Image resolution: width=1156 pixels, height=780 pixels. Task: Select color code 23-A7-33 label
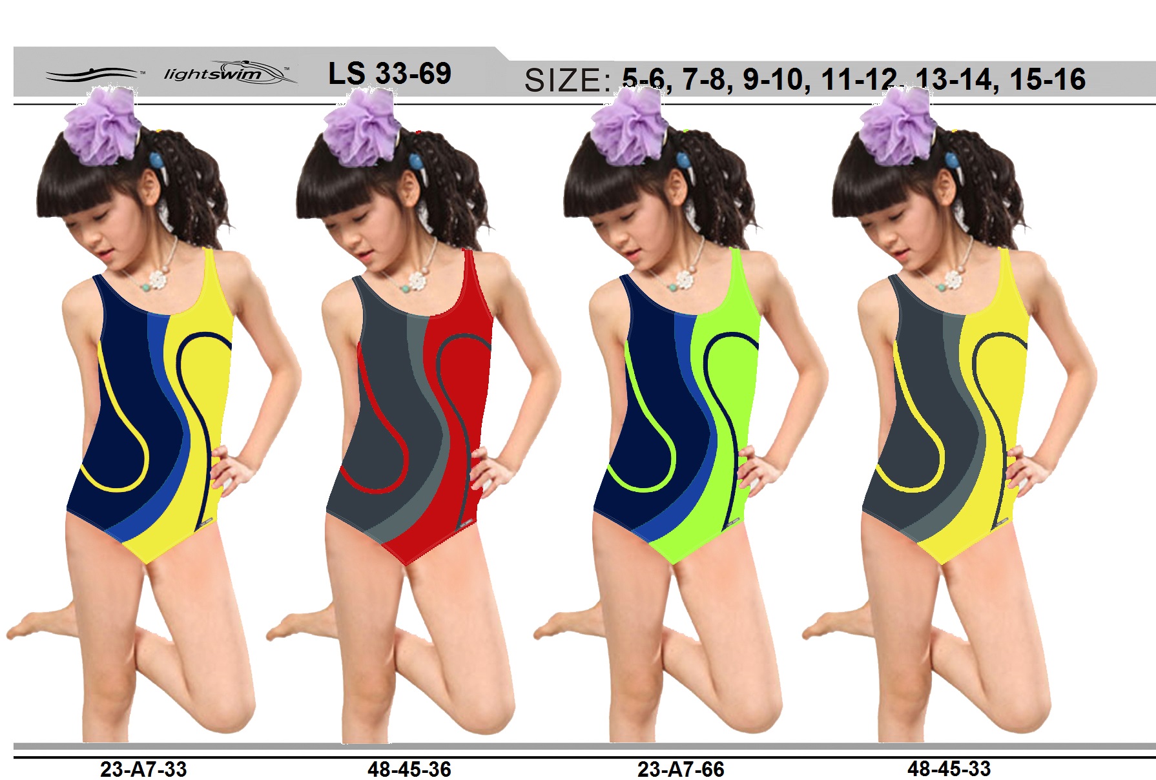143,769
